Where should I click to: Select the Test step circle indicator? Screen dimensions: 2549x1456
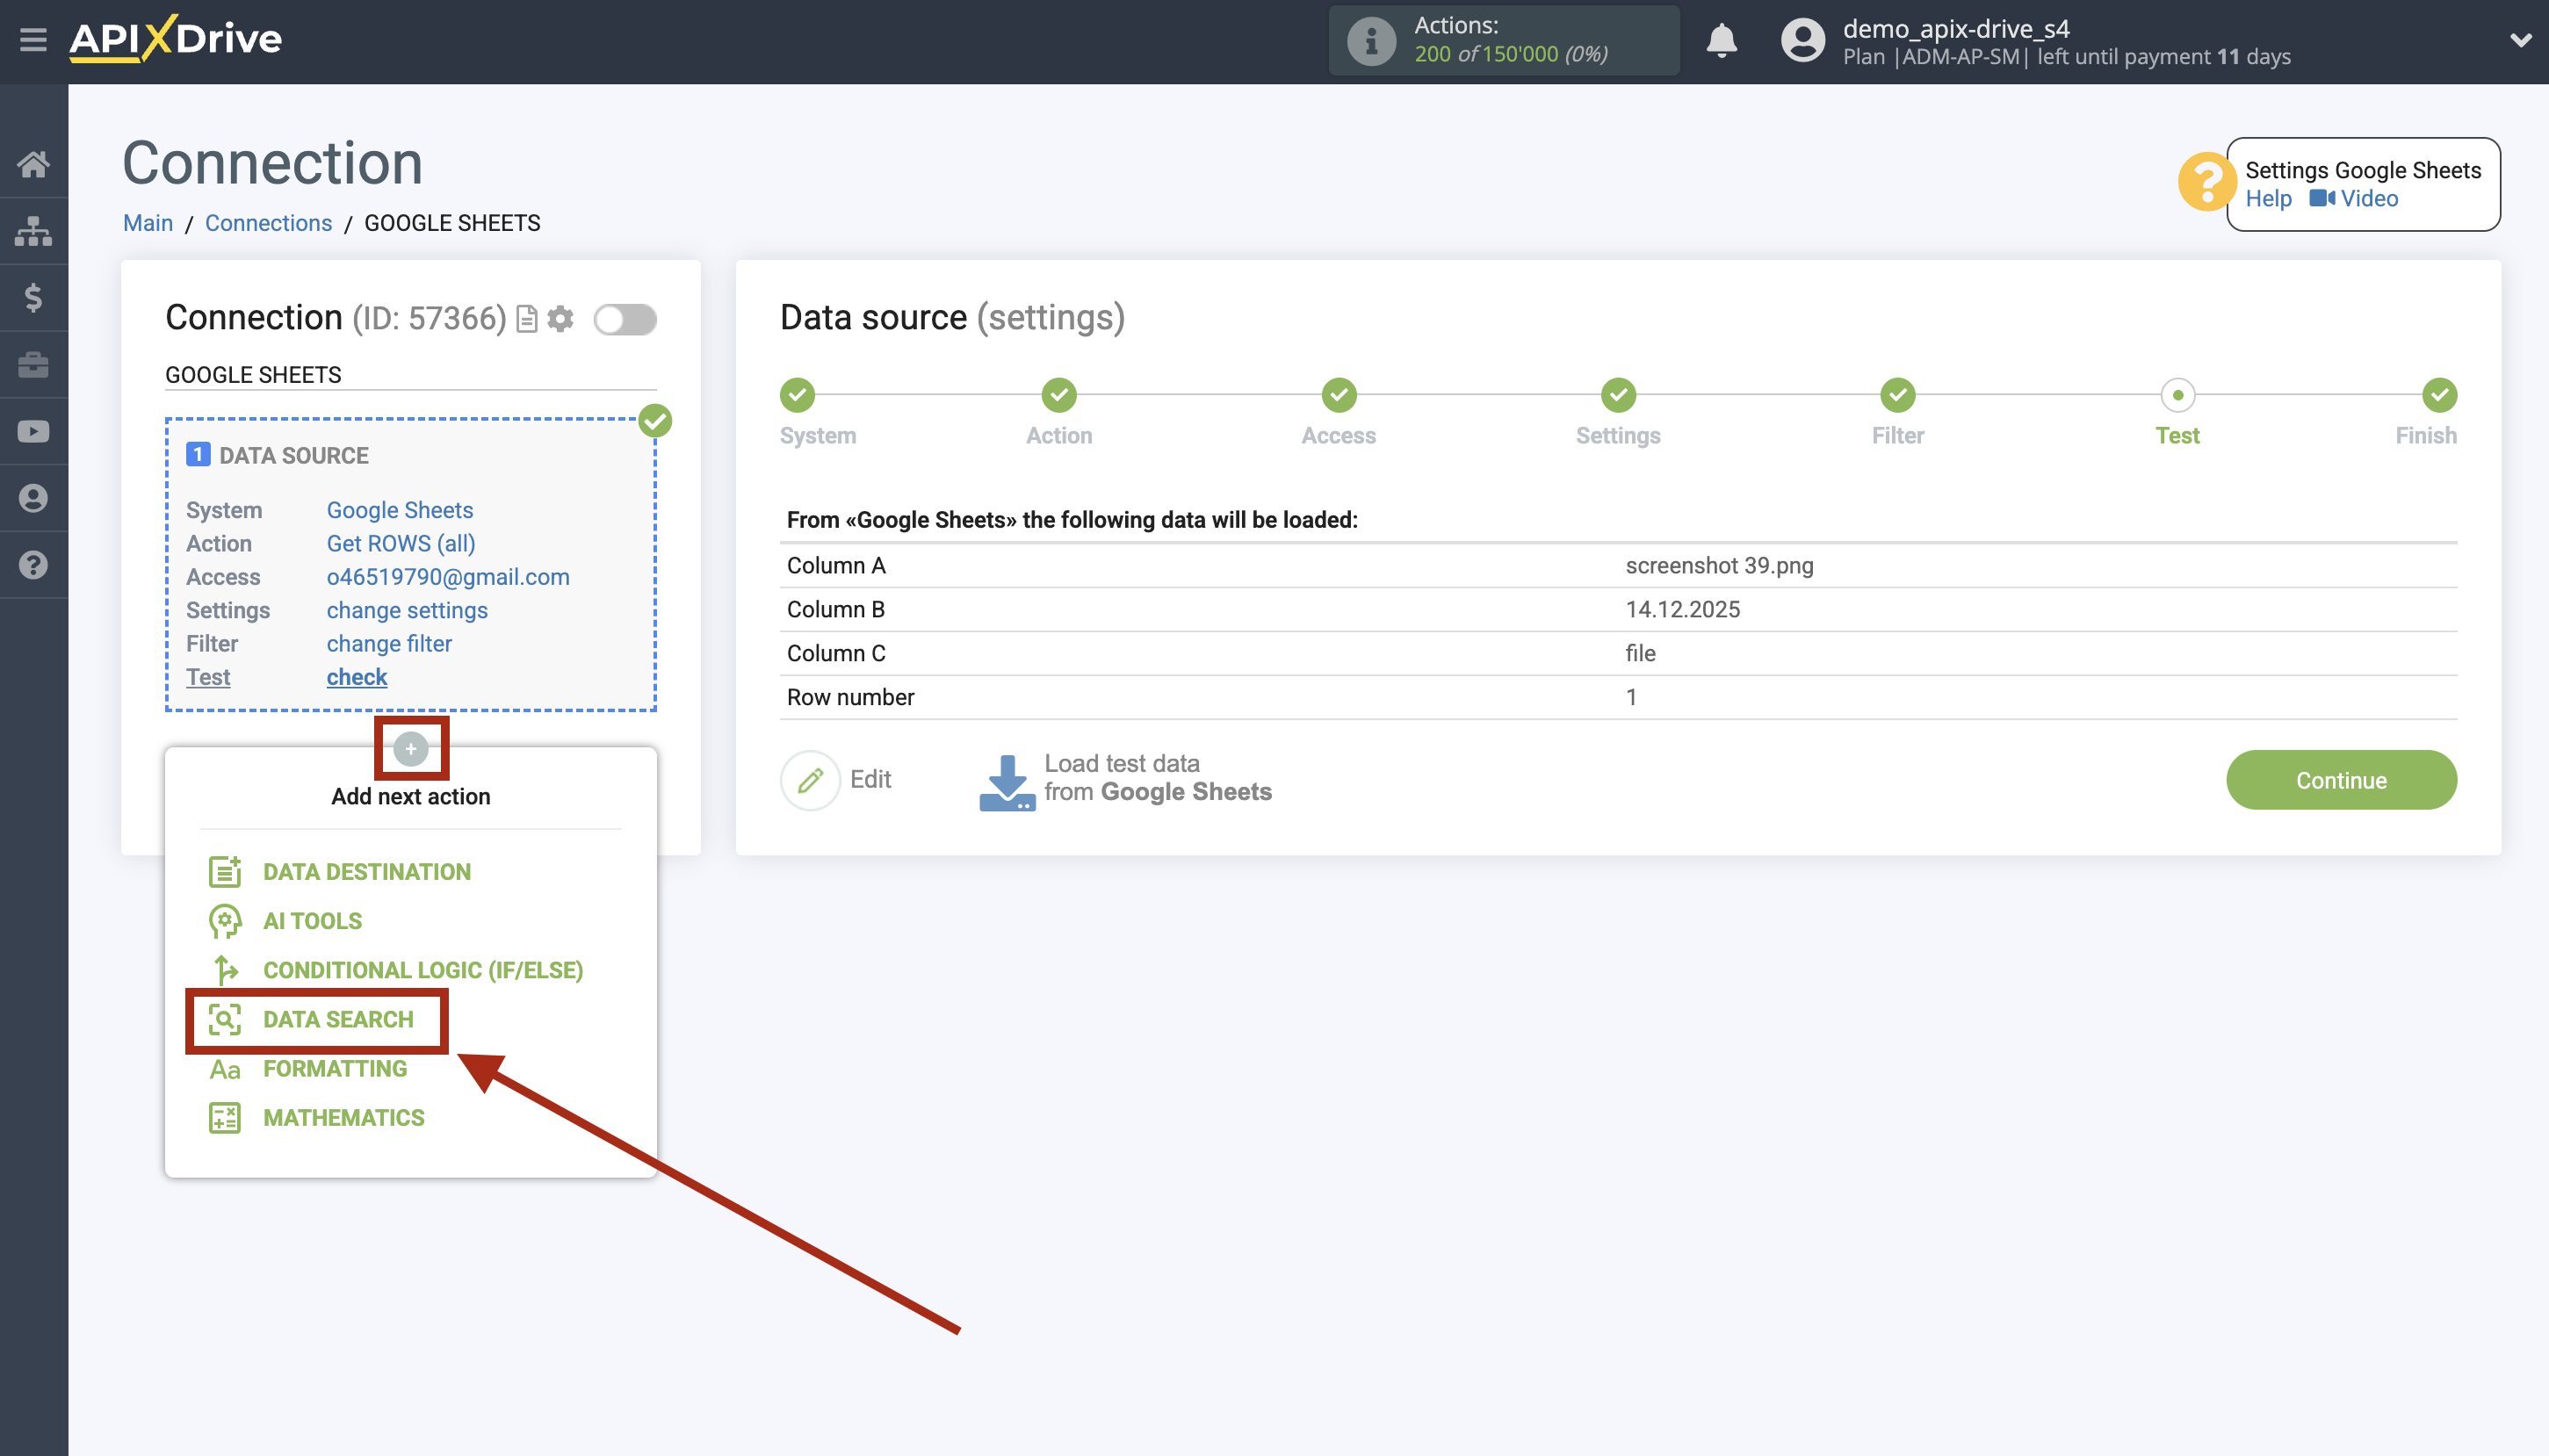[x=2179, y=396]
